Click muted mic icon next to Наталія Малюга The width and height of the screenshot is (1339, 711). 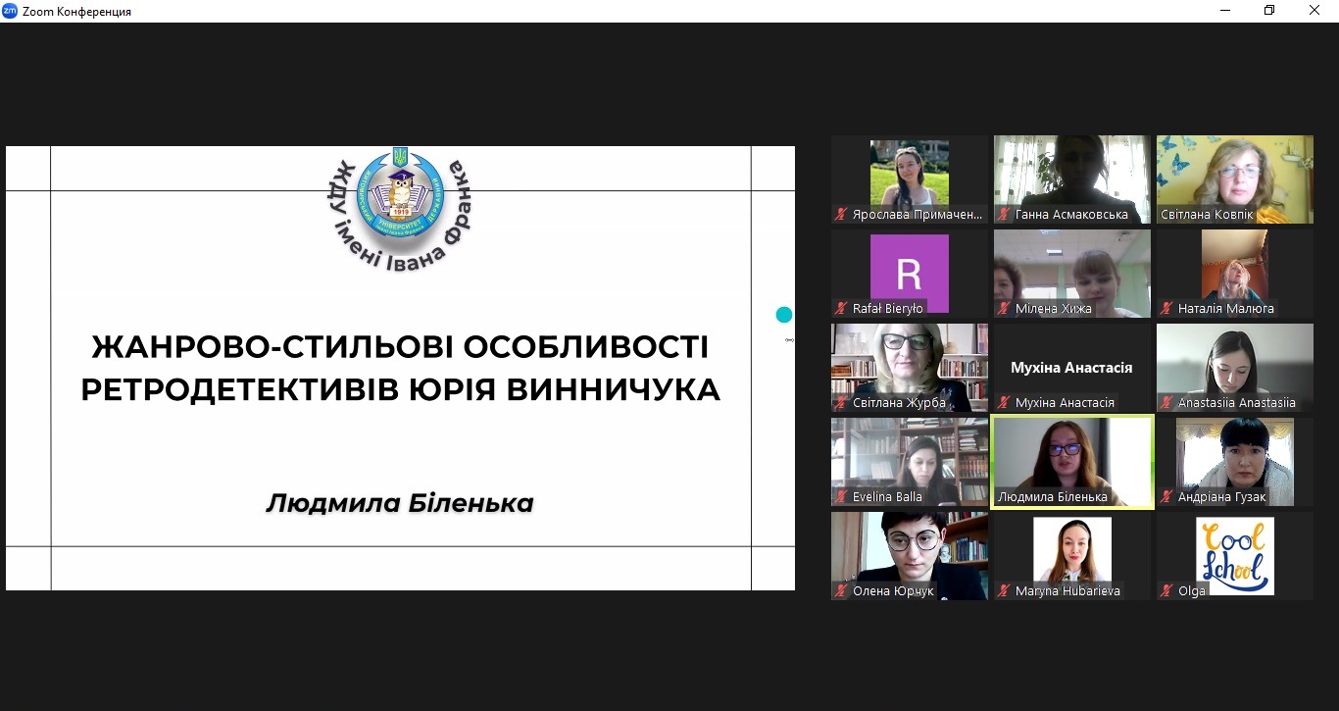coord(1165,309)
